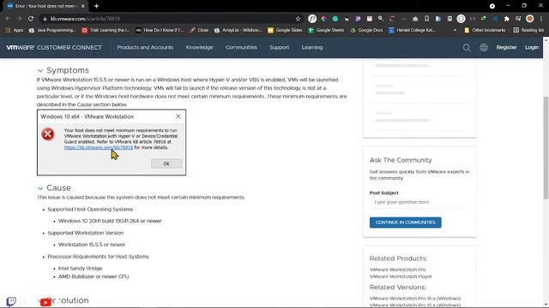Collapse the Cause section chevron
Viewport: 549px width, 308px height.
(40, 188)
